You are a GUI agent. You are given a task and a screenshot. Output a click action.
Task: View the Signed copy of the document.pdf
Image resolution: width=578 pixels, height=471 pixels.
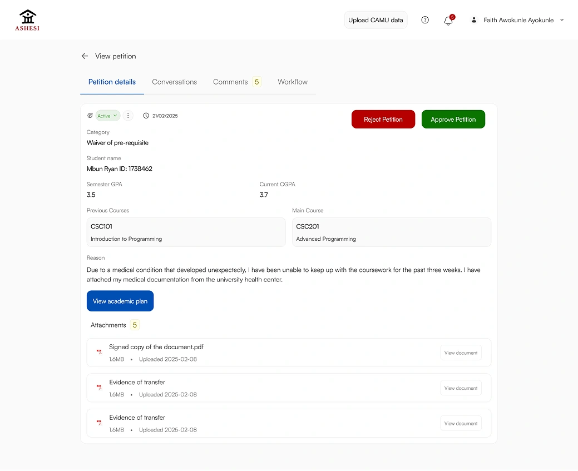point(461,353)
